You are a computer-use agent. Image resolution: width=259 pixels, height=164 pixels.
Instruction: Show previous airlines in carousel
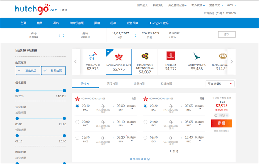(x=76, y=62)
